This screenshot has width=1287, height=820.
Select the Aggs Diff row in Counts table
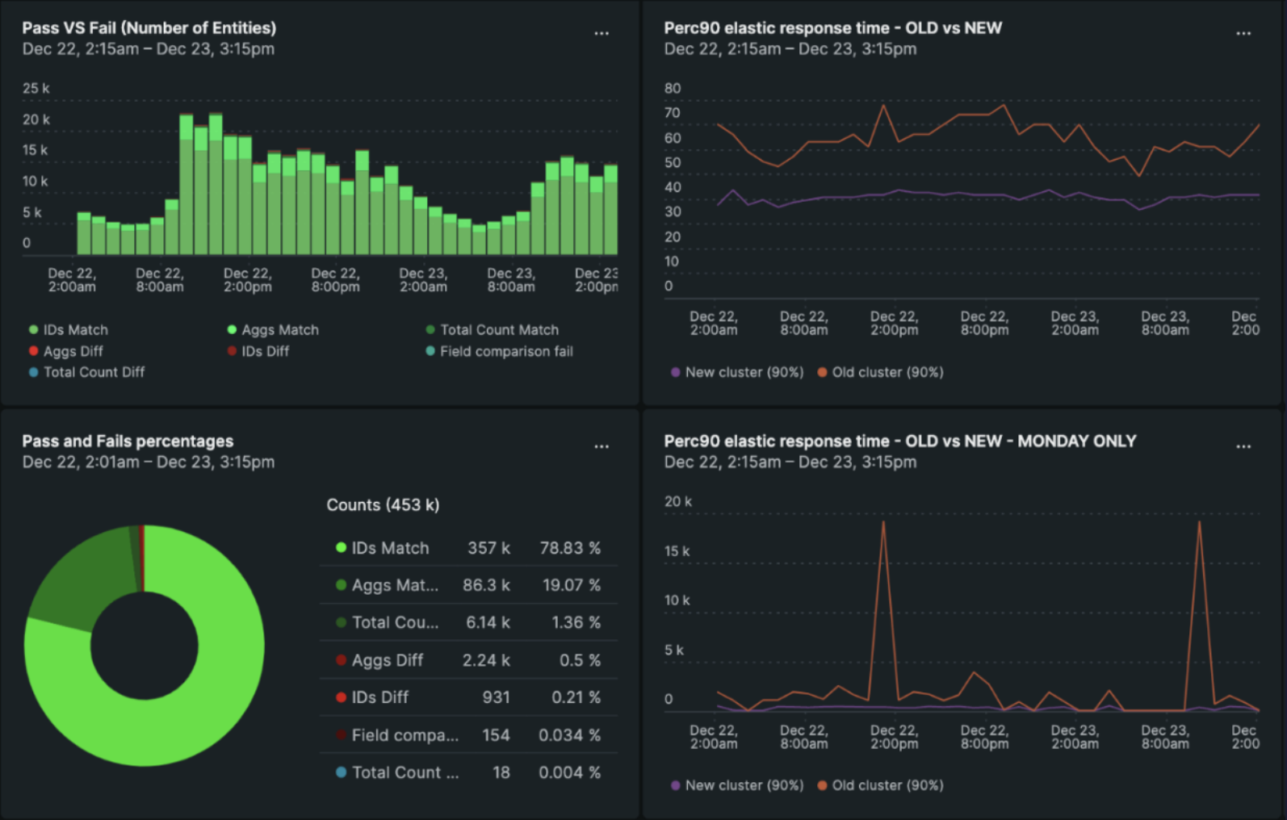point(468,660)
